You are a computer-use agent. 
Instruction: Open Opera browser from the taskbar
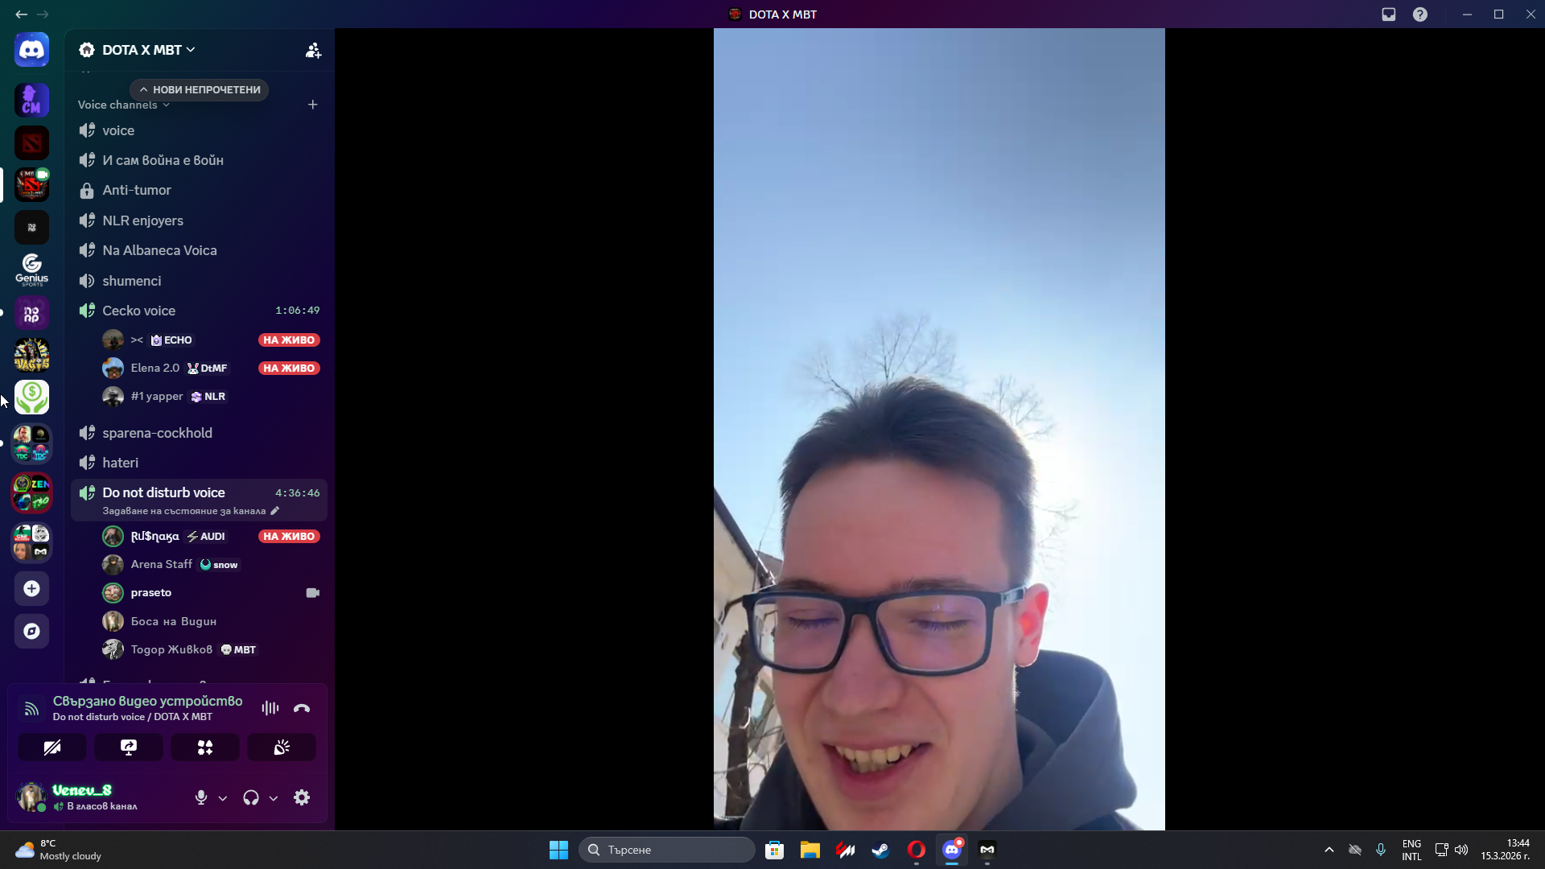(917, 850)
